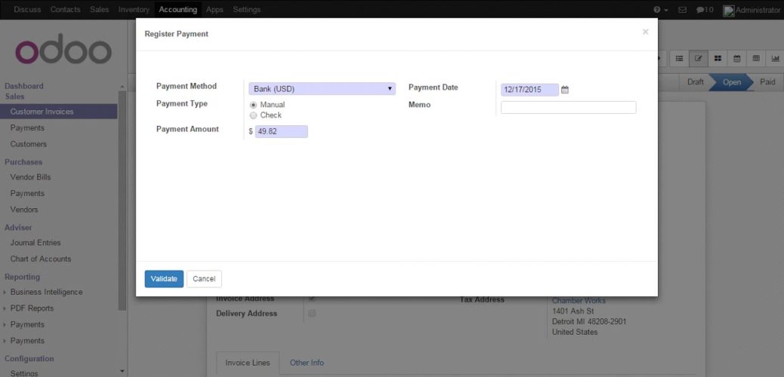Open the Payment Method dropdown
Image resolution: width=784 pixels, height=377 pixels.
click(x=322, y=89)
